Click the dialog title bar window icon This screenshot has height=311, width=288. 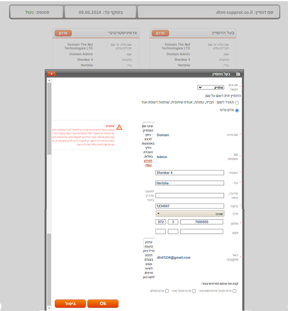238,74
